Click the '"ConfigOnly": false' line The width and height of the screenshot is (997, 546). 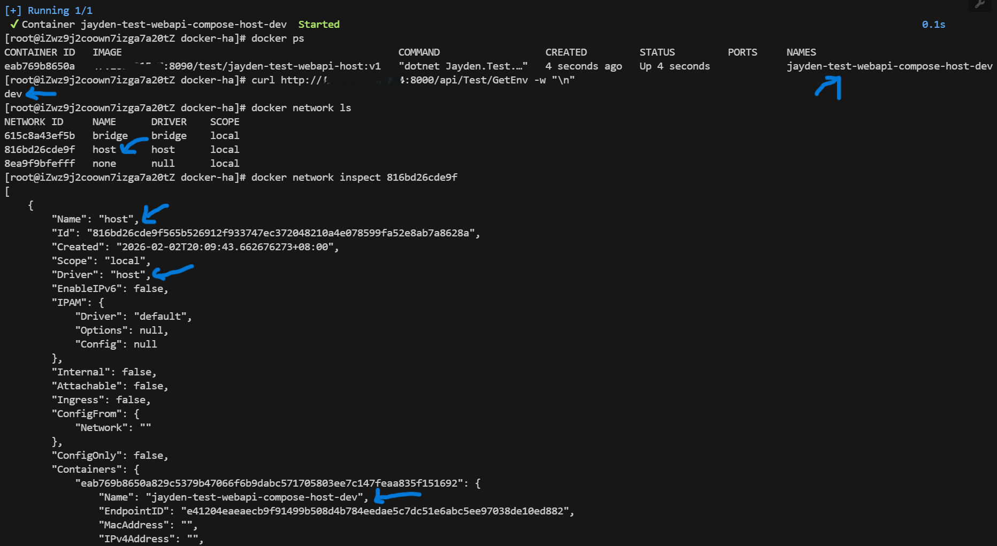click(x=110, y=456)
